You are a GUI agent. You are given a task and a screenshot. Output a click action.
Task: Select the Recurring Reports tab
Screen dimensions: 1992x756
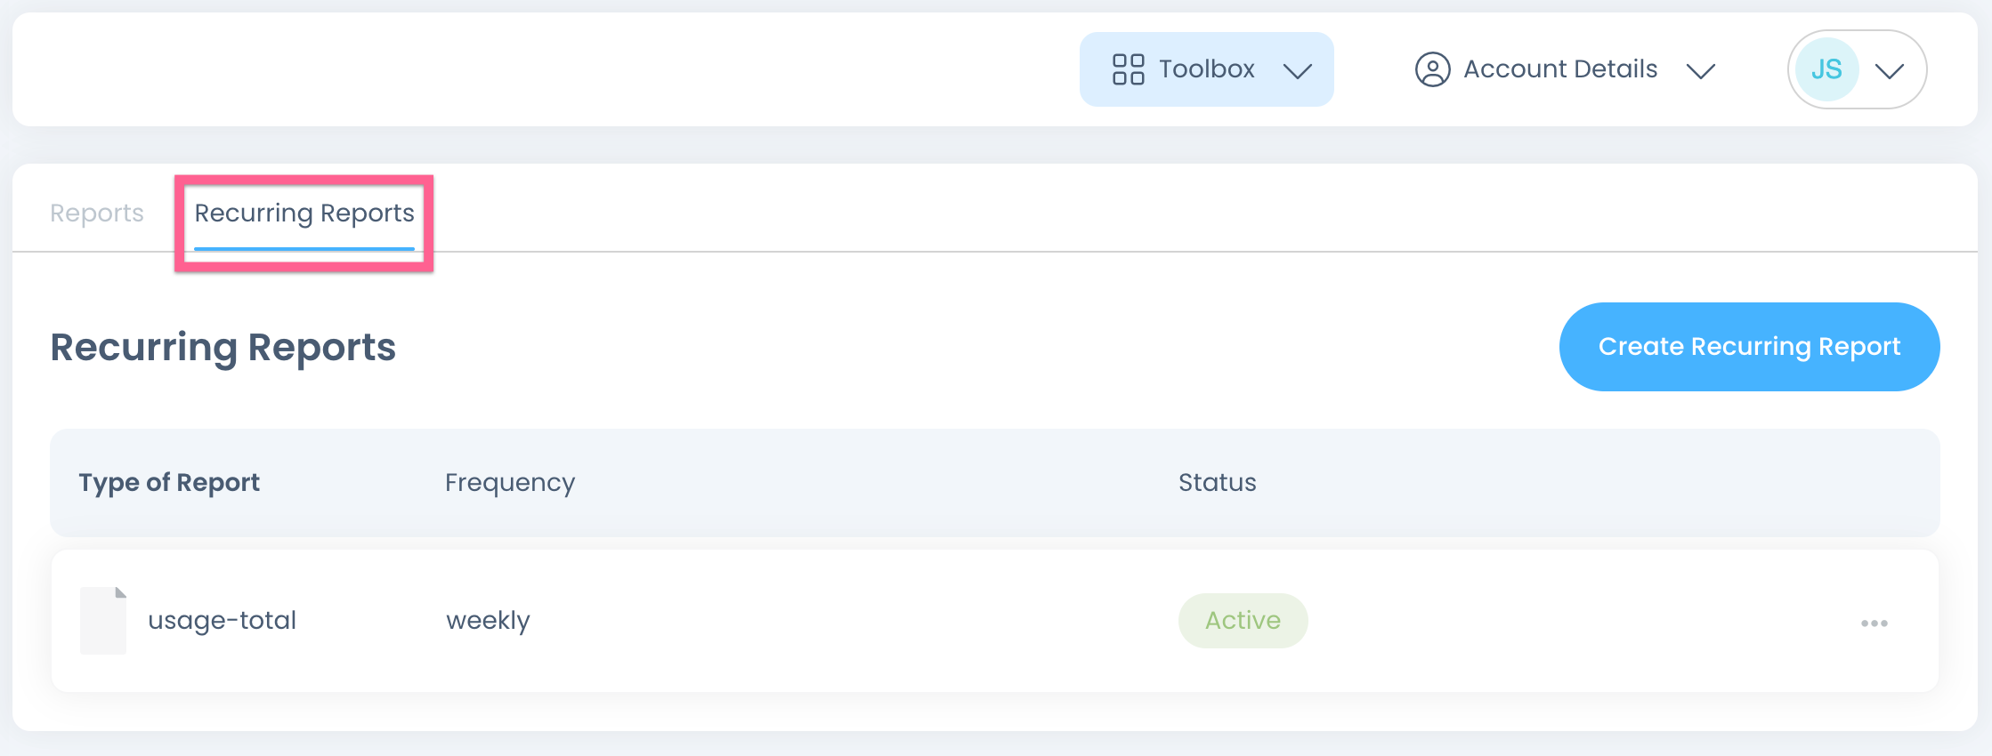(x=304, y=213)
